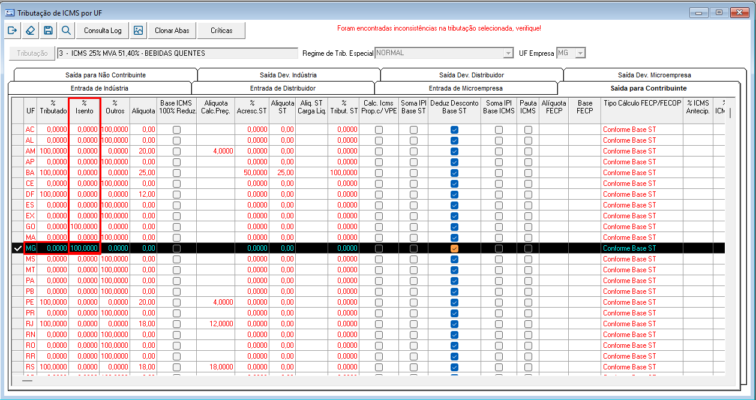This screenshot has width=756, height=400.
Task: Check Base ICMS 100% Reduz. for AL
Action: point(176,140)
